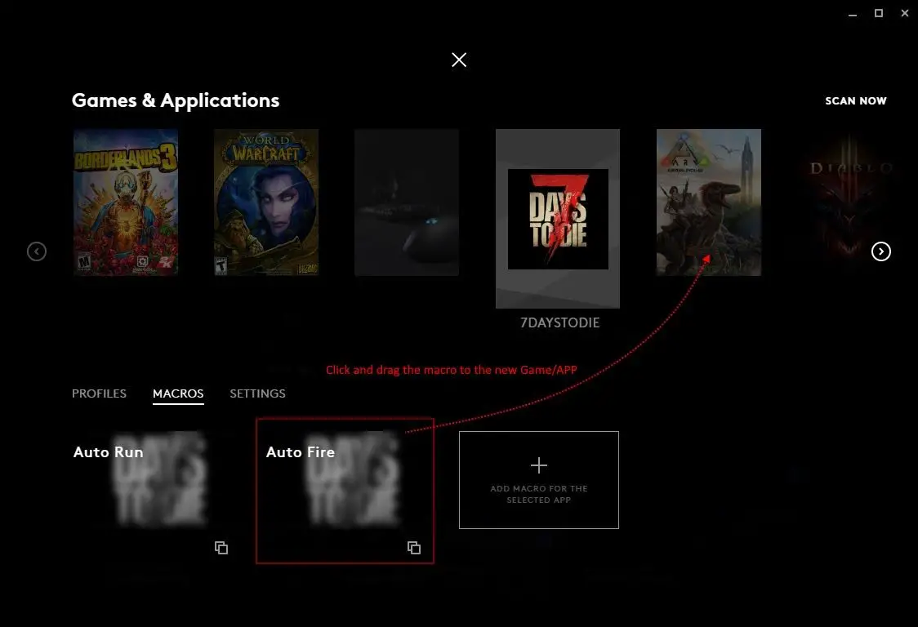Go to previous games with left arrow

coord(36,251)
